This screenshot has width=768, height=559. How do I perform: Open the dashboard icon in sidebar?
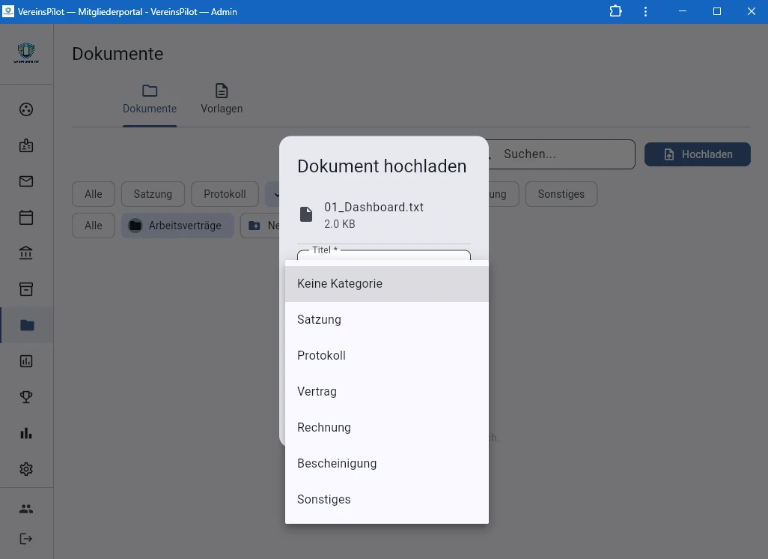(x=26, y=109)
